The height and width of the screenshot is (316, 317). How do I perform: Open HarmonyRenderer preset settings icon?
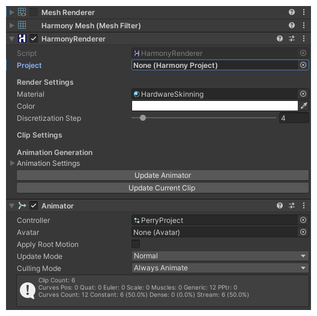292,38
